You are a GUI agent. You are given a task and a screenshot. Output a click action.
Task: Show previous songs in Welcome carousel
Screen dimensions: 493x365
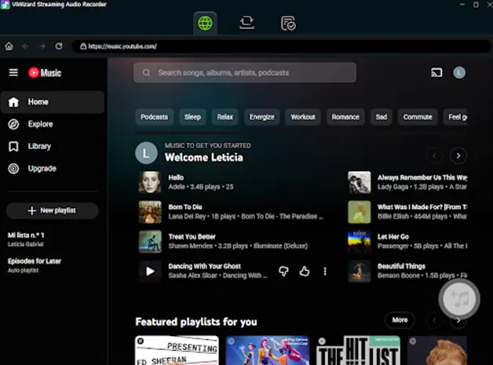434,155
